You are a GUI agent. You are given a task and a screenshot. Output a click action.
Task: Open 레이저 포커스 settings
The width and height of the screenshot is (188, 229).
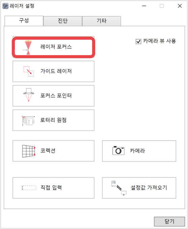(54, 47)
